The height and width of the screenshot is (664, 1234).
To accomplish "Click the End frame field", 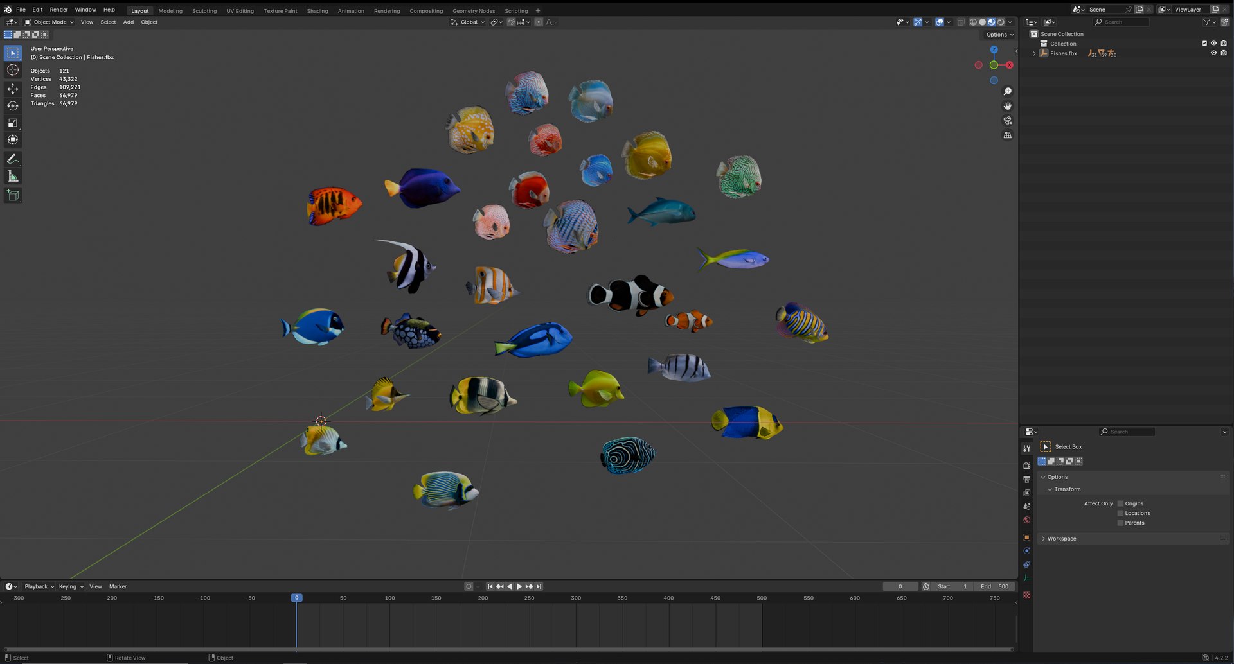I will click(994, 586).
